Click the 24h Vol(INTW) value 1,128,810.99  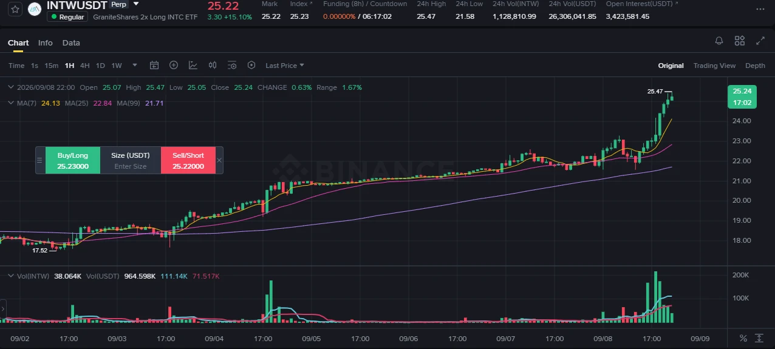pos(514,16)
